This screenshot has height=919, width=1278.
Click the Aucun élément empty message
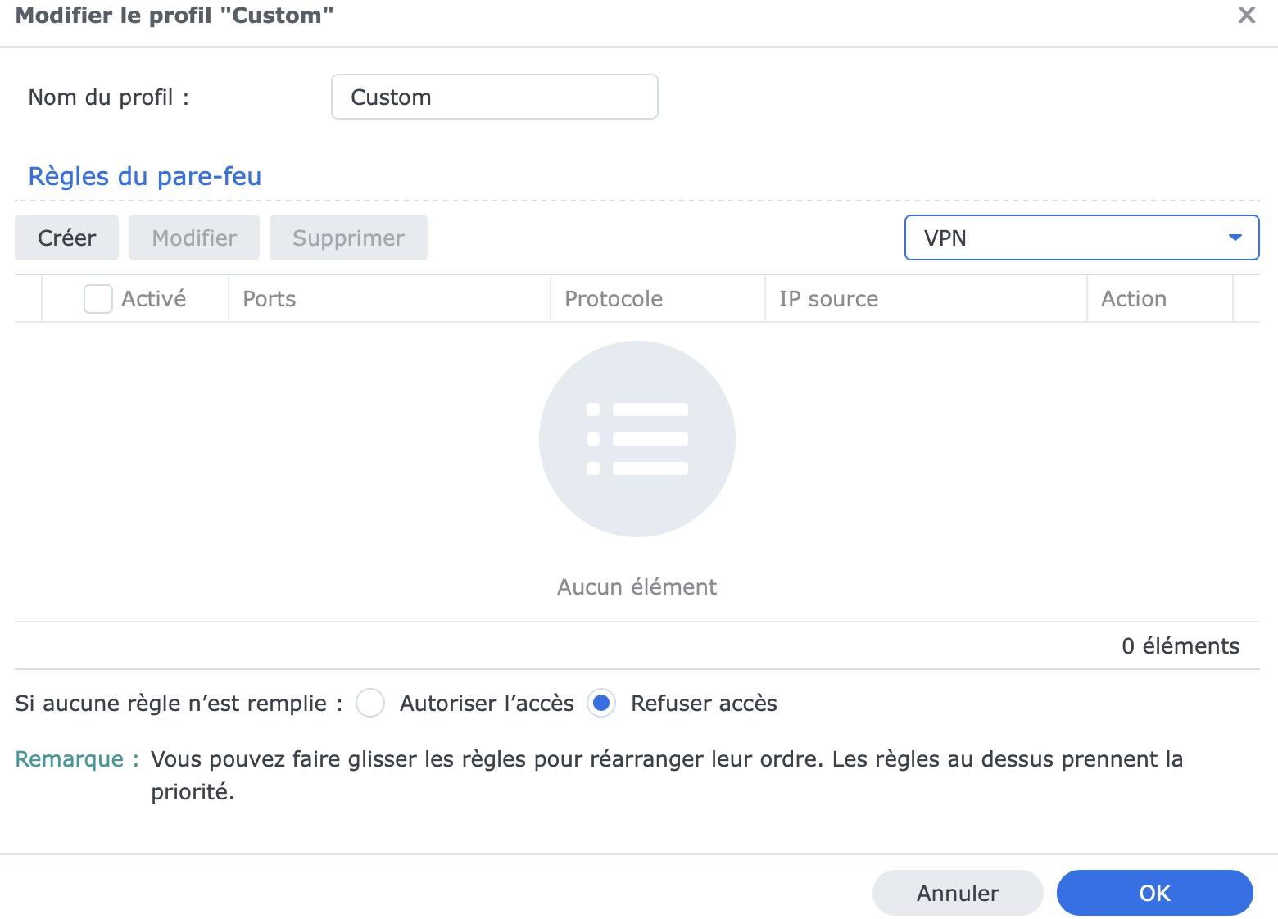click(637, 587)
